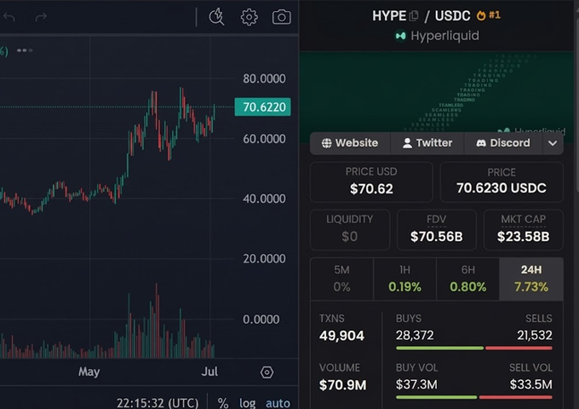Undo the last chart action

tap(9, 17)
